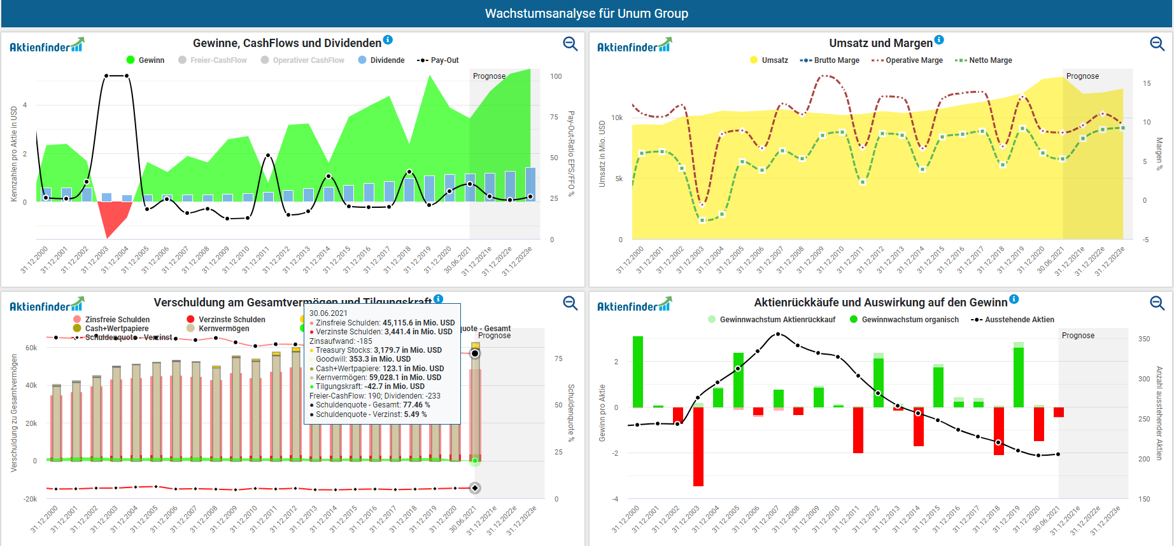Click the 30.06.2021 Schuldenquote Verzinst data point
1174x546 pixels.
pyautogui.click(x=474, y=488)
